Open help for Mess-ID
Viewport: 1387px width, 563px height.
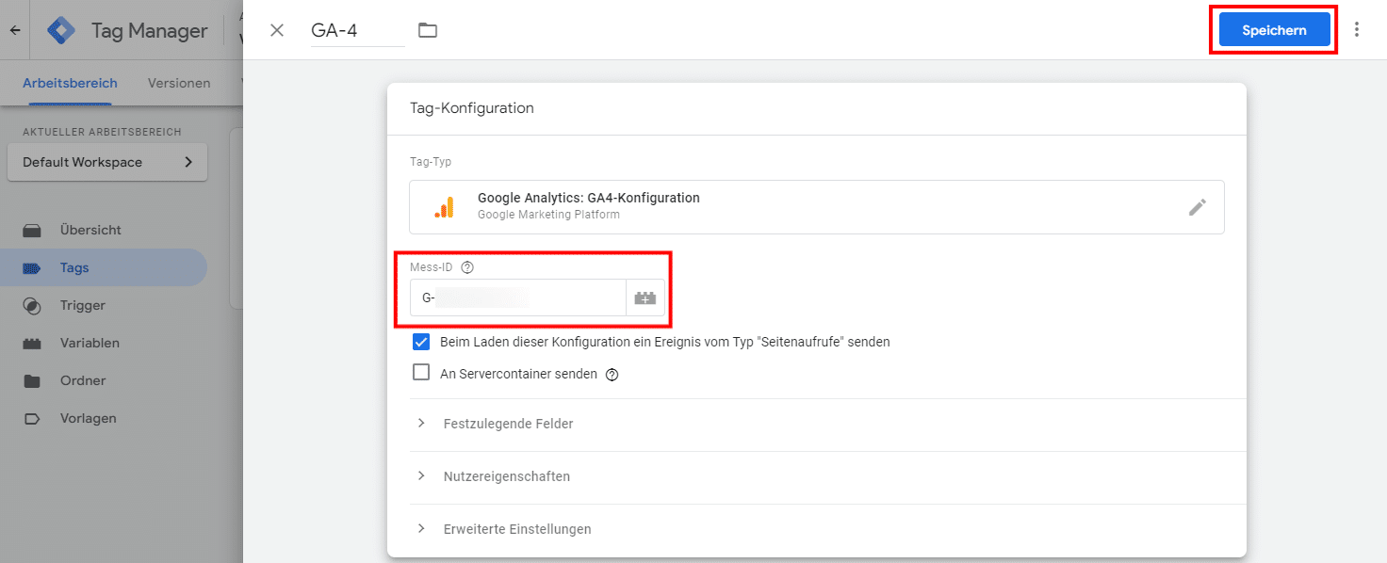tap(467, 267)
